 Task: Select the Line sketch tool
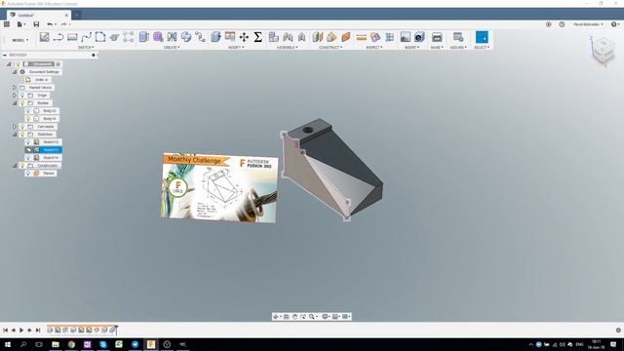(x=58, y=37)
